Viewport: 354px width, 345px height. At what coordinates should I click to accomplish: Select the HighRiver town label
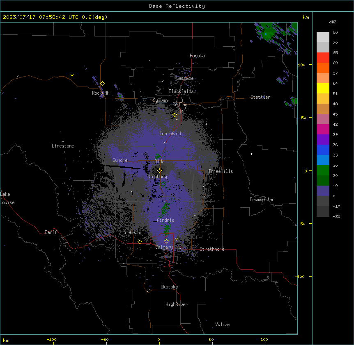coord(177,304)
